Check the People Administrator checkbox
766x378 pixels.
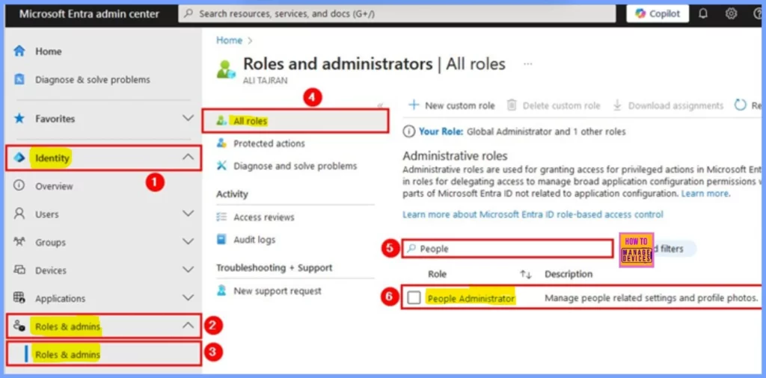[x=414, y=298]
